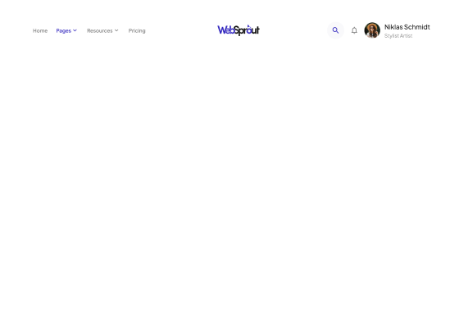Click the woman's face in avatar
The image size is (459, 328).
(x=372, y=29)
